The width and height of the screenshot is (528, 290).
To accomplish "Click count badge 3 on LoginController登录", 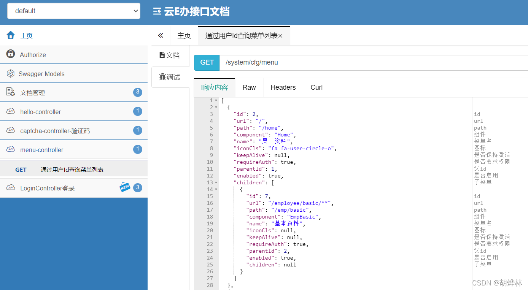I will (x=138, y=188).
